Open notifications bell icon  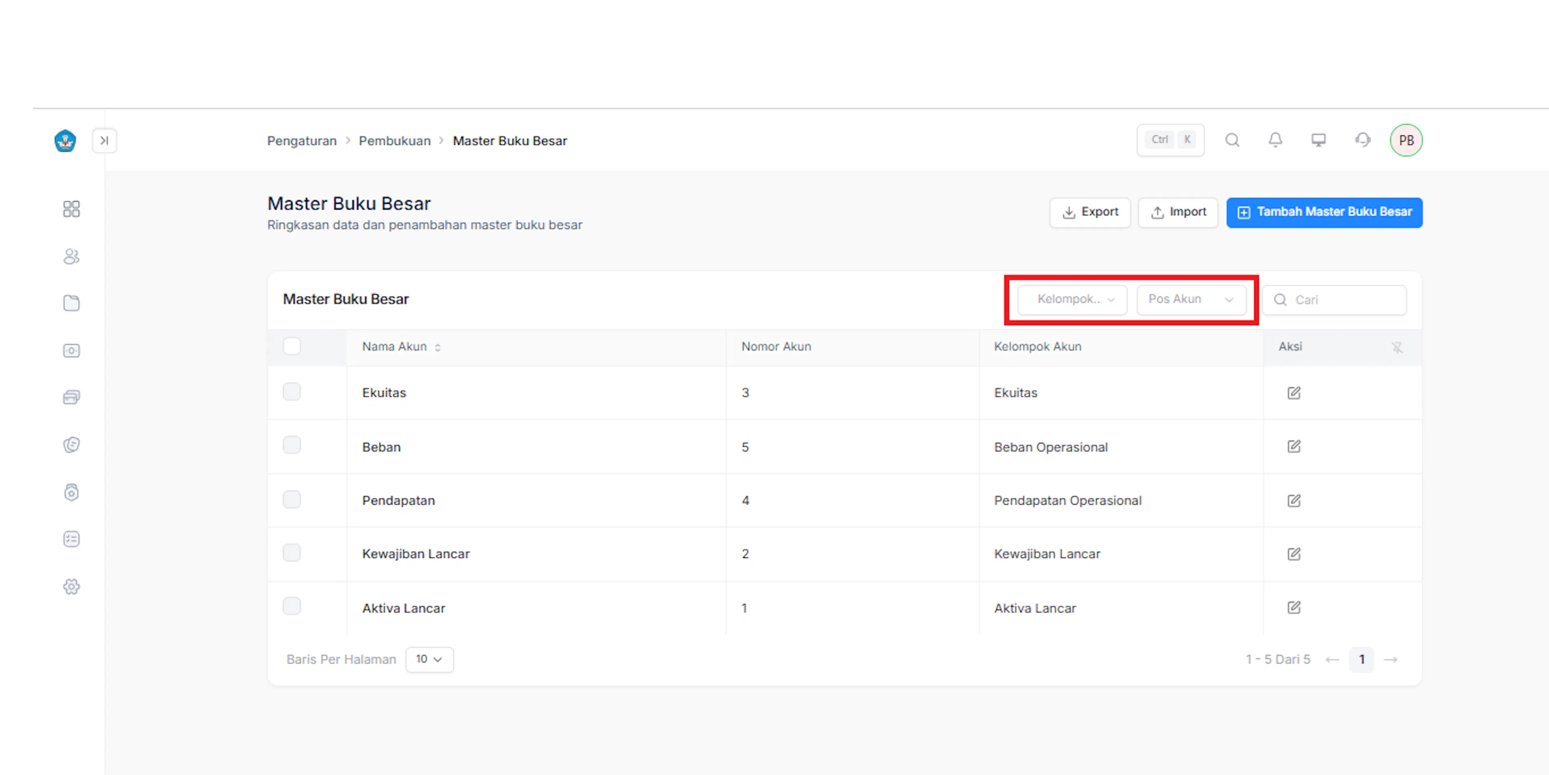(x=1276, y=140)
